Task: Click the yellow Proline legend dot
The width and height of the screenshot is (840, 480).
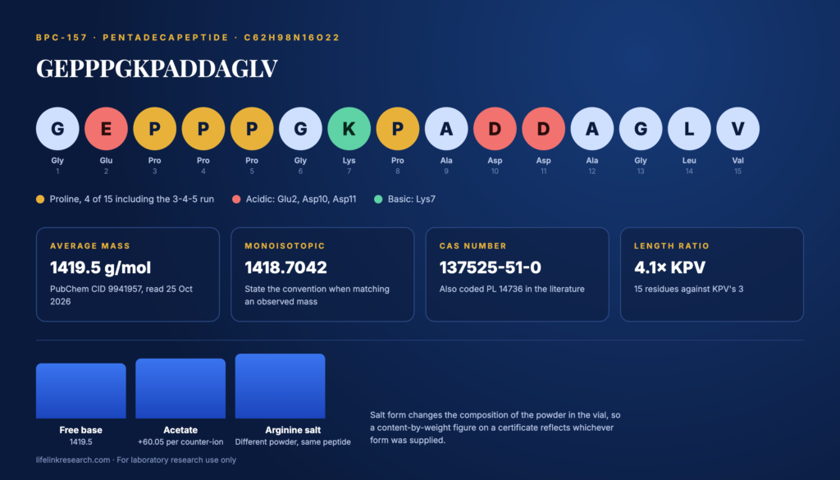Action: (x=40, y=199)
